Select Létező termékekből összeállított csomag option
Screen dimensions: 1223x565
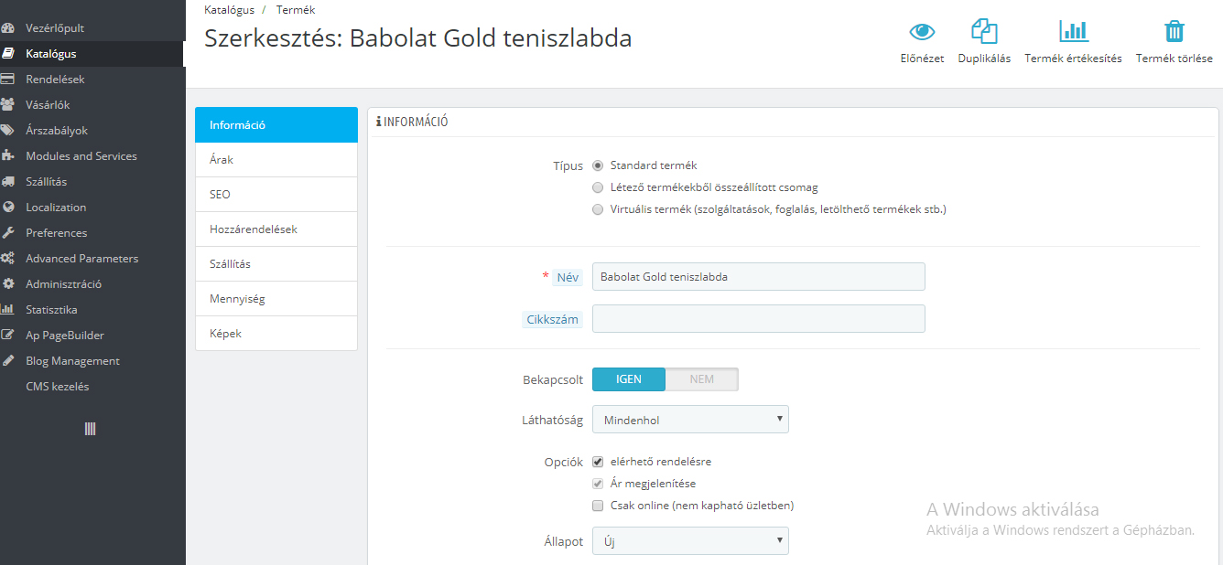[x=598, y=187]
